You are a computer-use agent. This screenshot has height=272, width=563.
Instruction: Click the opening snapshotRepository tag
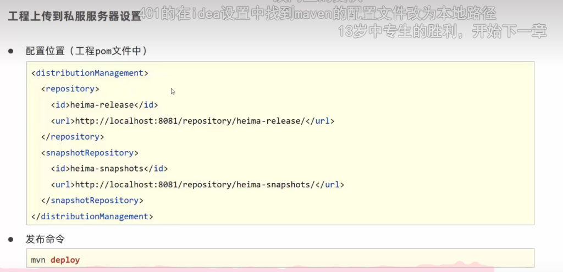click(90, 152)
